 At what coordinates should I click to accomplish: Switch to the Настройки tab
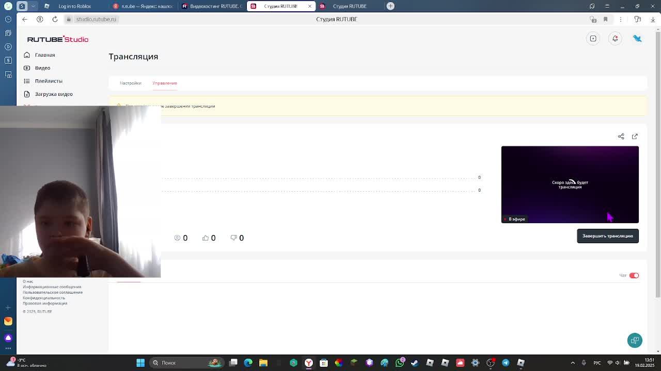[x=131, y=83]
